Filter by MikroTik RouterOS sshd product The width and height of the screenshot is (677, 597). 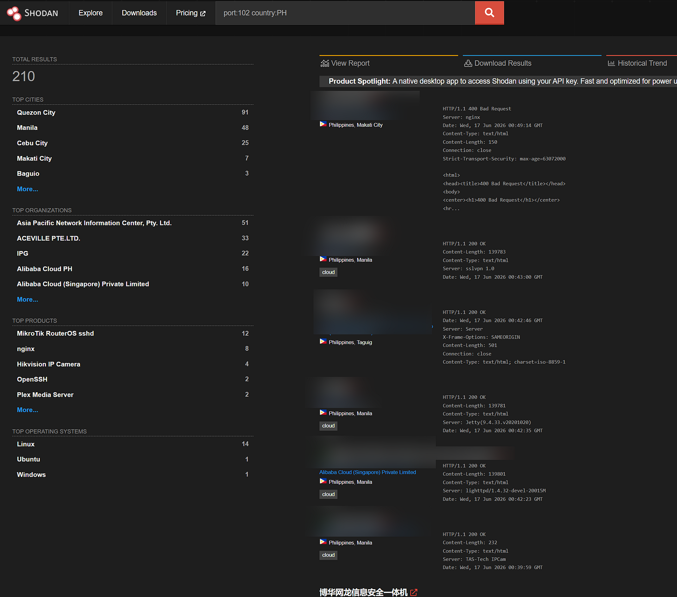click(55, 333)
